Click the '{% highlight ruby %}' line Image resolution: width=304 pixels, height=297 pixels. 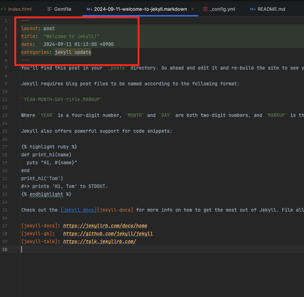click(x=49, y=147)
